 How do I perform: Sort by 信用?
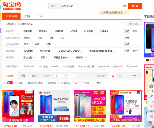pyautogui.click(x=34, y=76)
